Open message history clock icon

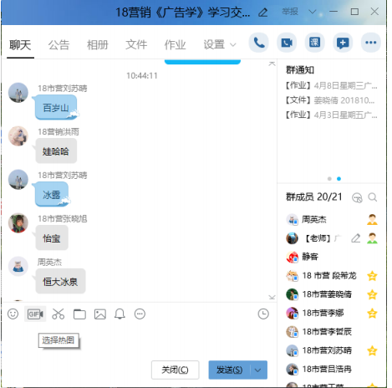point(263,314)
